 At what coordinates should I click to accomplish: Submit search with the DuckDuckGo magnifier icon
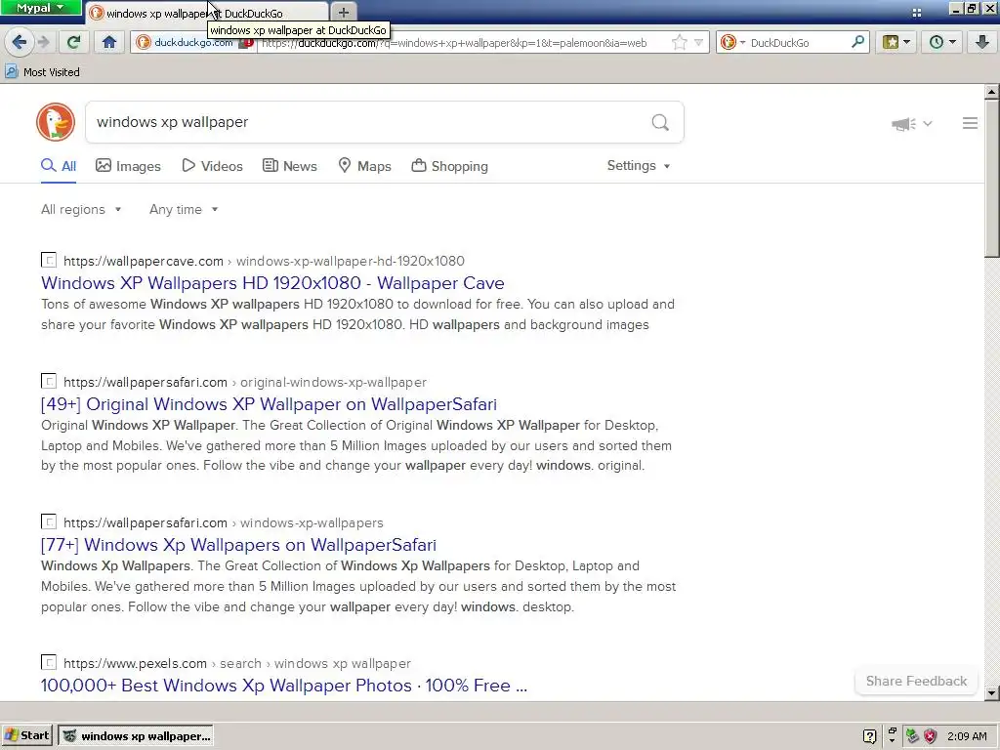(661, 122)
